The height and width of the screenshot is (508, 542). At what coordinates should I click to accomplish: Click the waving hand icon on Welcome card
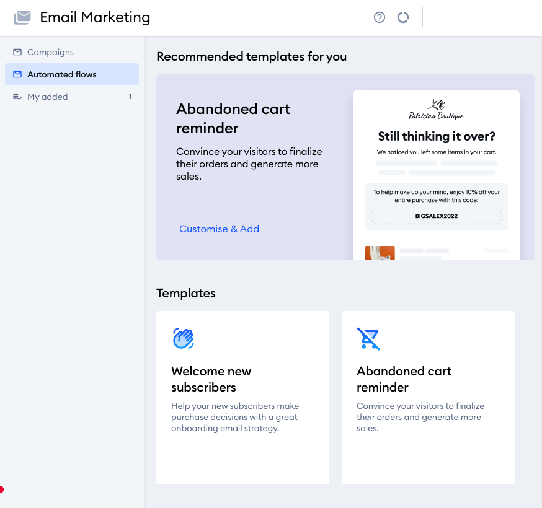183,338
